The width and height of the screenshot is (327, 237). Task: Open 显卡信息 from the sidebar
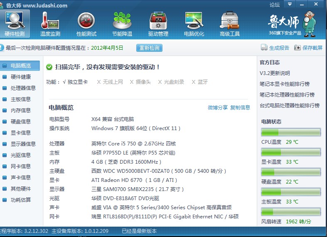click(21, 133)
